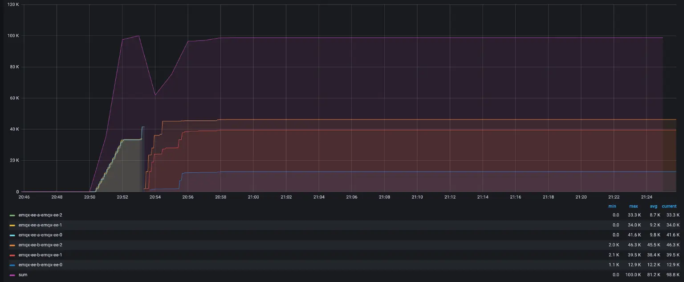The height and width of the screenshot is (282, 684).
Task: Sort the legend by the min column
Action: click(x=612, y=206)
